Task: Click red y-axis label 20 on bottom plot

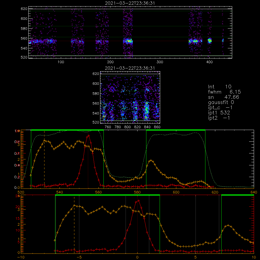Action: [x=18, y=207]
